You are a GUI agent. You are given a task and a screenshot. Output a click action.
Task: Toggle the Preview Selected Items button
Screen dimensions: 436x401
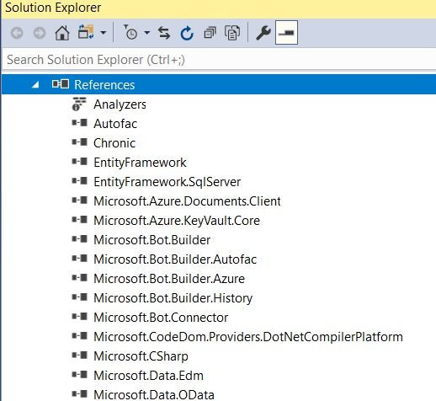(286, 33)
